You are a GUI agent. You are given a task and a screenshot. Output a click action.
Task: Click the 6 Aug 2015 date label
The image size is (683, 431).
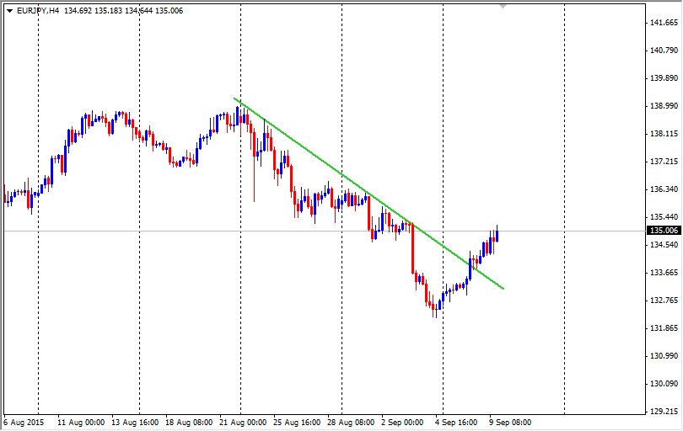tap(24, 423)
